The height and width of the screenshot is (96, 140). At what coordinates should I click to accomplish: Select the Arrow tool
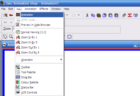pyautogui.click(x=6, y=37)
